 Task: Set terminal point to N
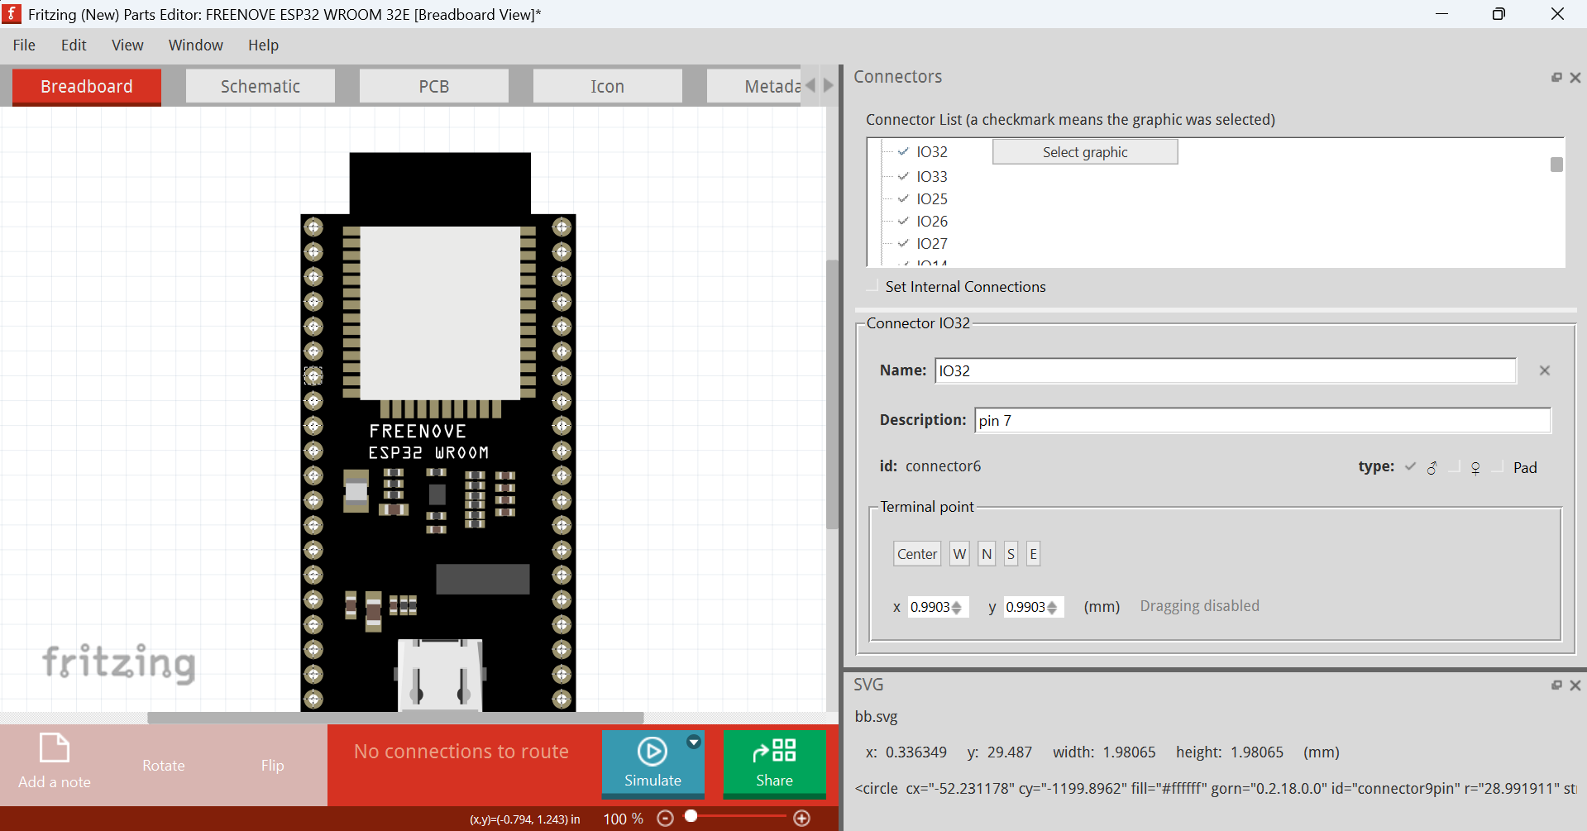[x=987, y=554]
